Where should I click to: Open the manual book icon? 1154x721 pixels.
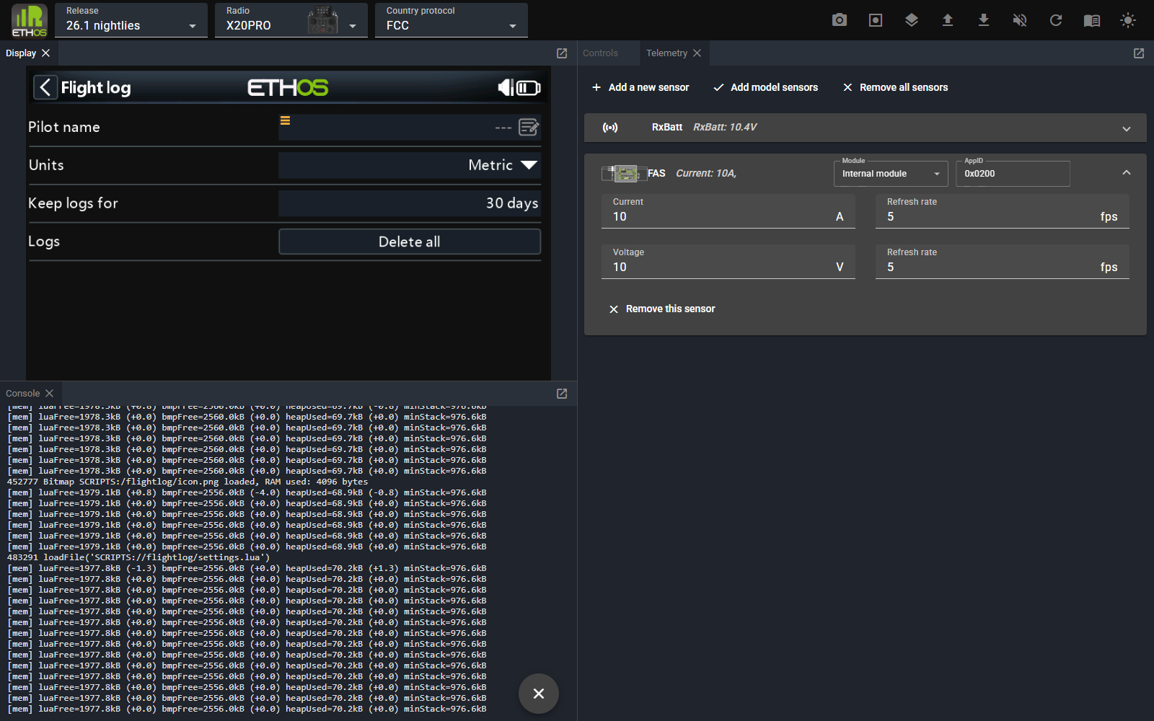[1092, 20]
